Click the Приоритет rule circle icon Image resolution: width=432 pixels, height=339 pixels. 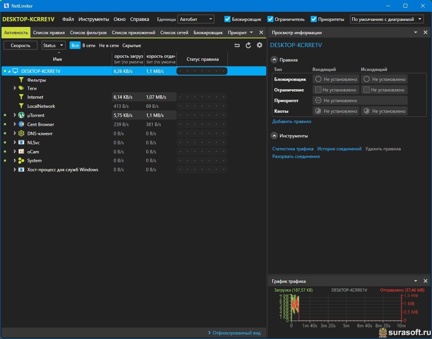pos(318,100)
